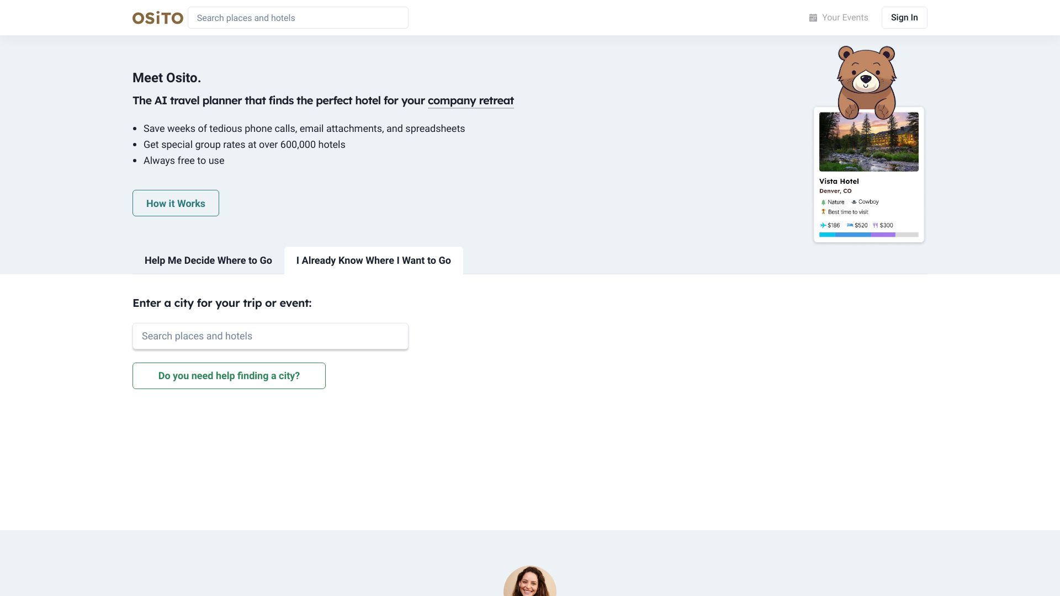Click the utensils icon showing $300 dining cost
The image size is (1060, 596).
point(876,225)
